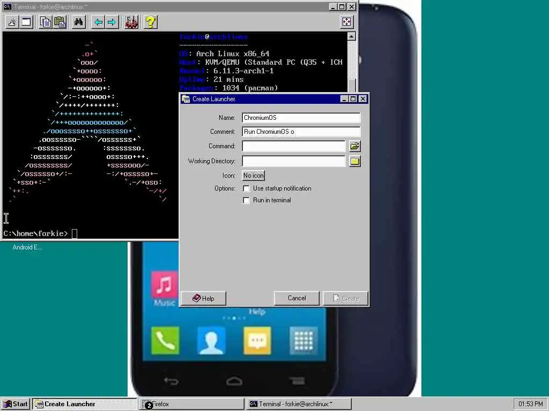Open Find using the binoculars icon
This screenshot has height=411, width=549.
(x=78, y=22)
